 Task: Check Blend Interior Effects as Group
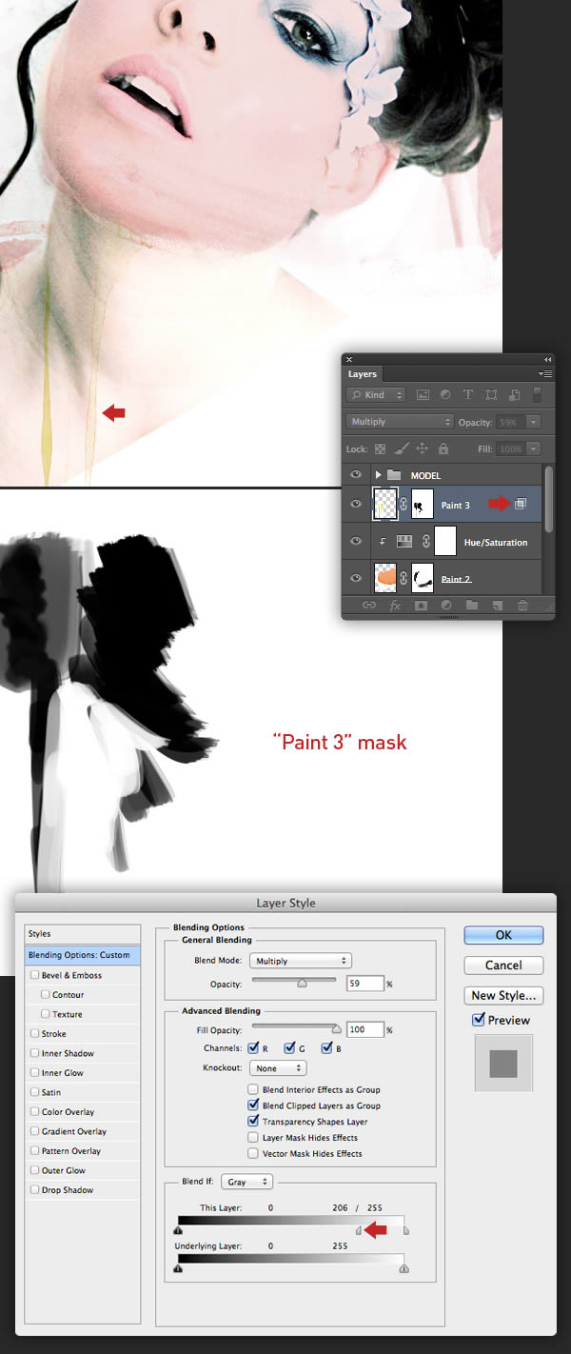click(x=253, y=1089)
